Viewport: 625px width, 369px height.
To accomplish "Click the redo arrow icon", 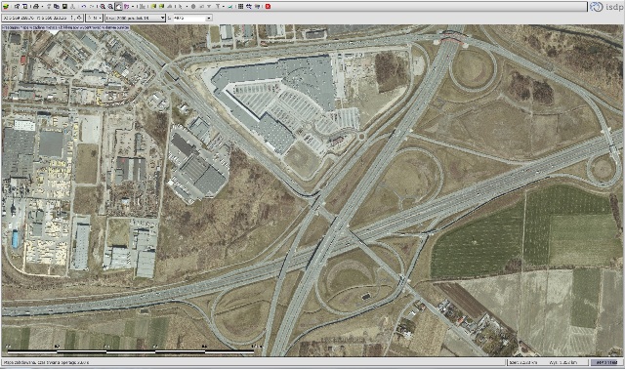I will pos(92,7).
